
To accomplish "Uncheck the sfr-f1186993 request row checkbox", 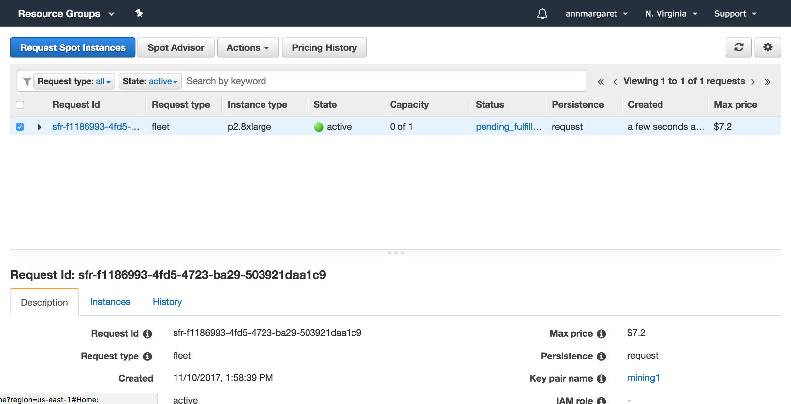I will click(20, 127).
